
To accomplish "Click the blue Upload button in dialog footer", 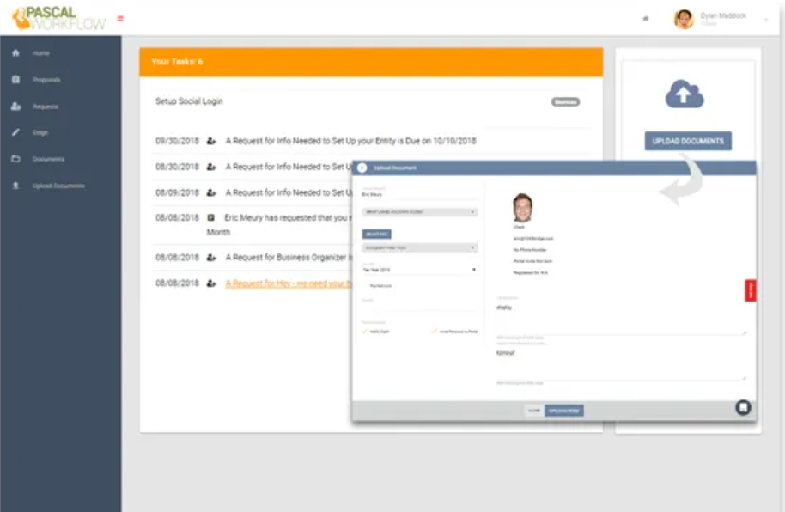I will 563,411.
